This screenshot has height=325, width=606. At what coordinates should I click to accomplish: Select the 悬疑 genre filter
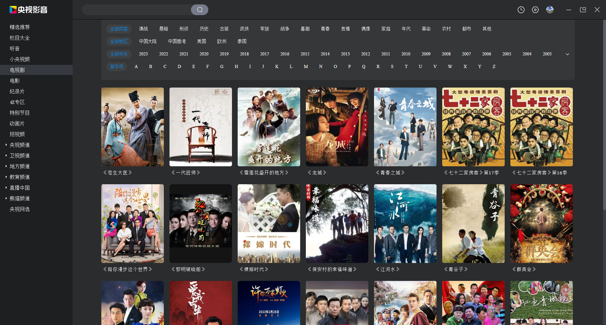(x=163, y=29)
